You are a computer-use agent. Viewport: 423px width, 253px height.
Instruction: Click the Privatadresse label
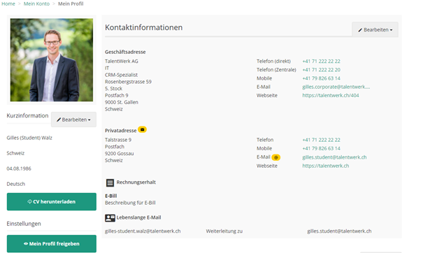tap(120, 131)
